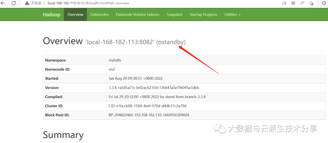The width and height of the screenshot is (328, 143).
Task: Click the 'Block Pool ID:' row label
Action: point(57,115)
